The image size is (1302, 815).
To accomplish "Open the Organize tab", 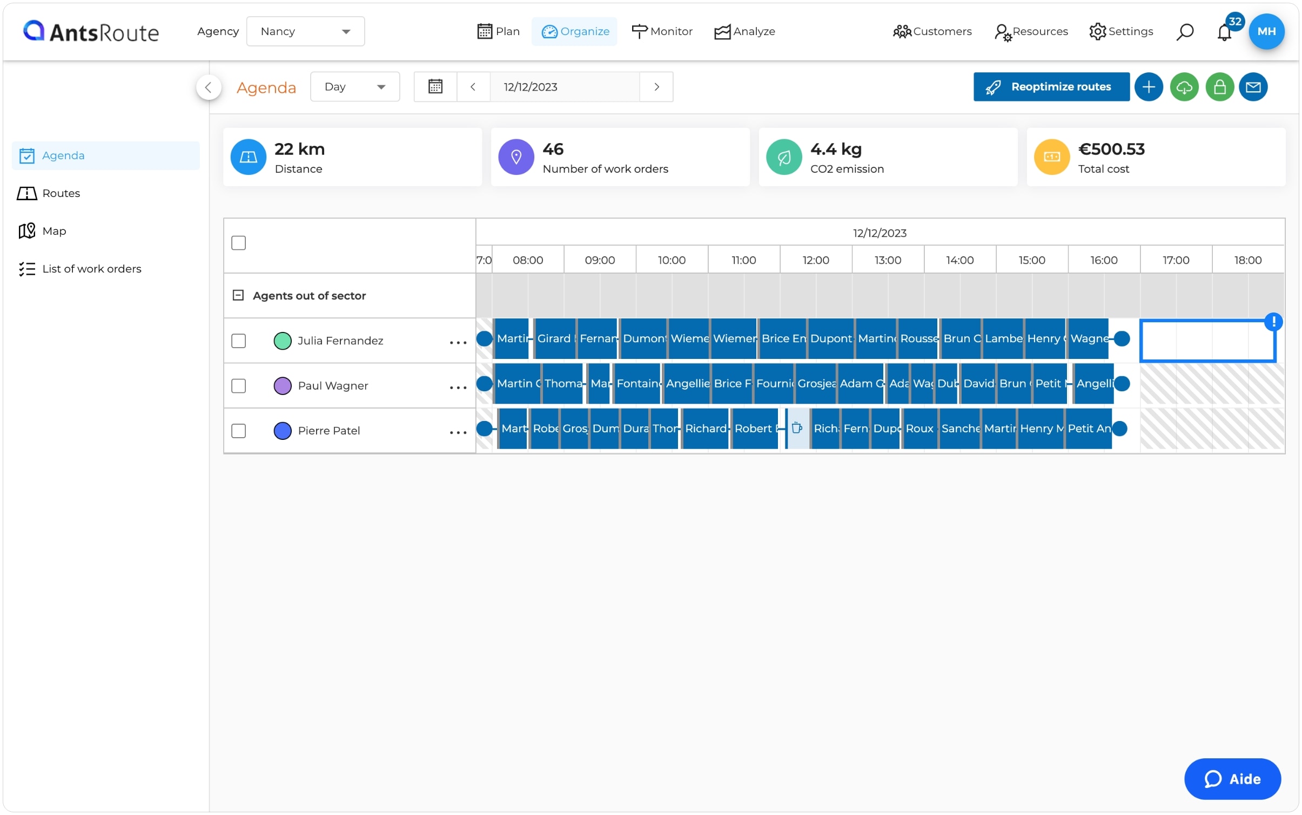I will pyautogui.click(x=575, y=31).
